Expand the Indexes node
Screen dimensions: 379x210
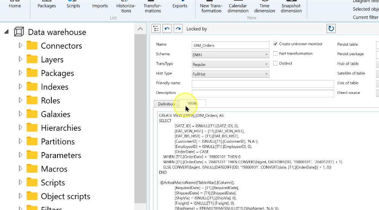click(20, 86)
